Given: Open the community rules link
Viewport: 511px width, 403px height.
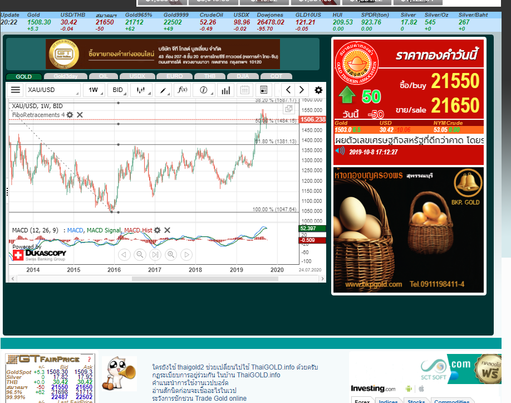Looking at the screenshot, I should tap(216, 375).
